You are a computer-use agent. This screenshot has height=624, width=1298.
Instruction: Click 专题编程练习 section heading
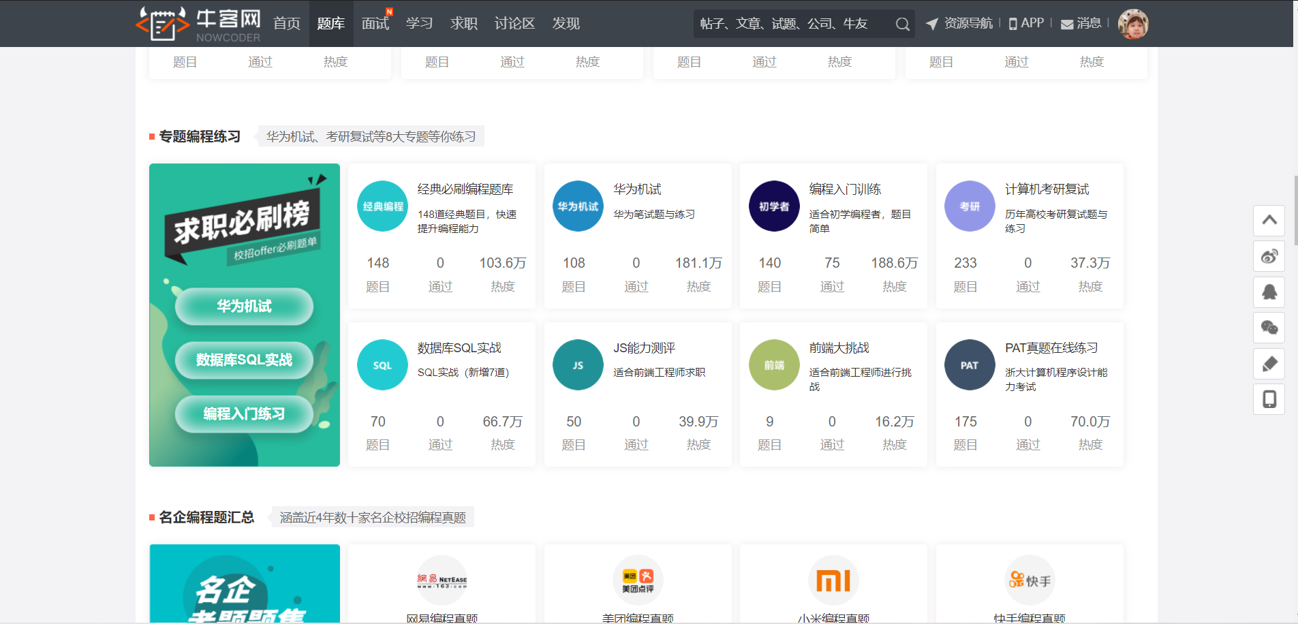click(x=200, y=137)
